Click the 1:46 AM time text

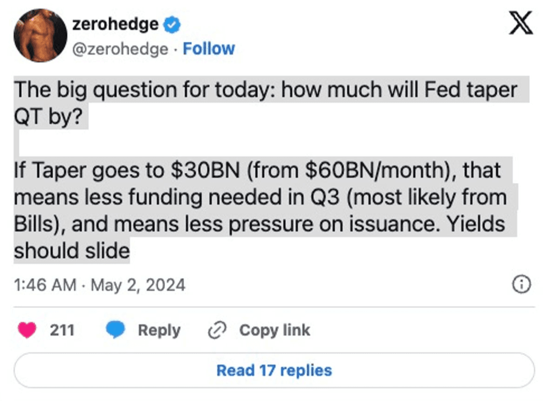point(45,284)
